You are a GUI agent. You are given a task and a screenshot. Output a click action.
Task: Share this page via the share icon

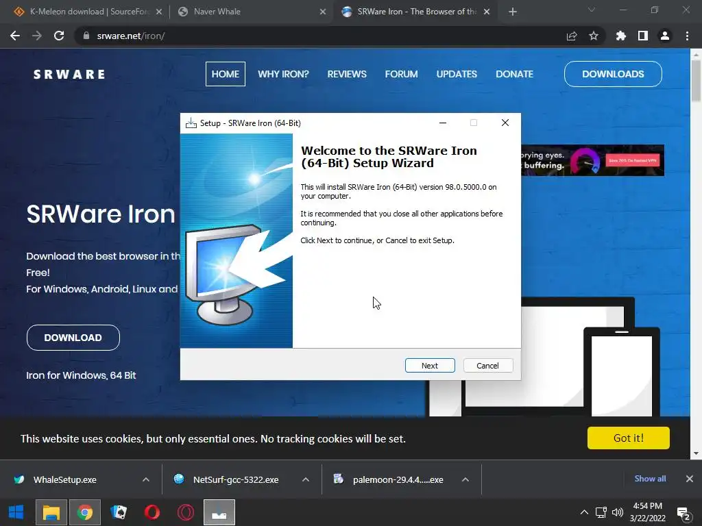pyautogui.click(x=572, y=36)
